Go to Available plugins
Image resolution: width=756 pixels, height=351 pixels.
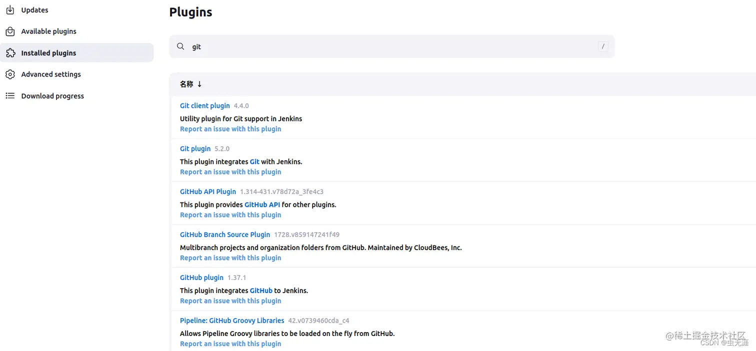(76, 31)
